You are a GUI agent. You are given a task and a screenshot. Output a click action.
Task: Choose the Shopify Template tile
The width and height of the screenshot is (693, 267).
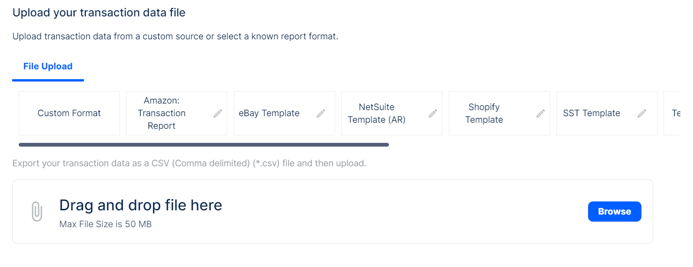click(484, 113)
